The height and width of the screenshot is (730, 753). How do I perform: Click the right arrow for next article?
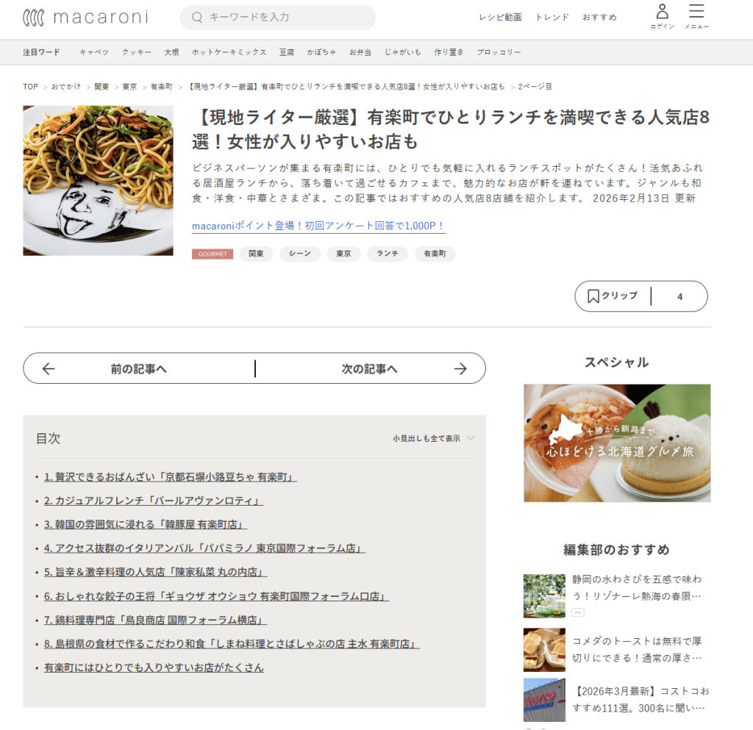[460, 369]
